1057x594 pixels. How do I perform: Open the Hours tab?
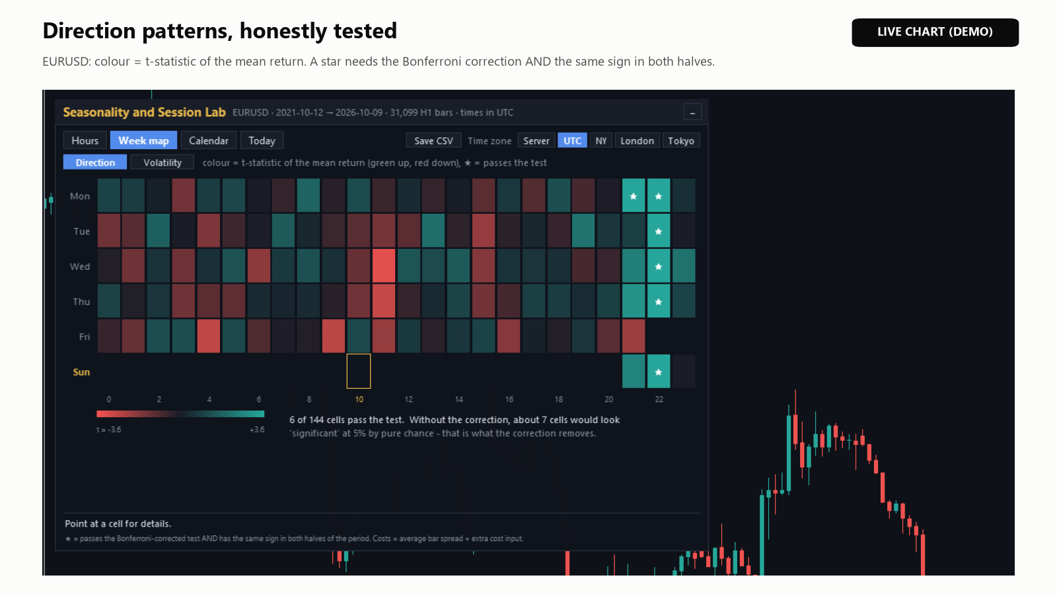pos(85,141)
